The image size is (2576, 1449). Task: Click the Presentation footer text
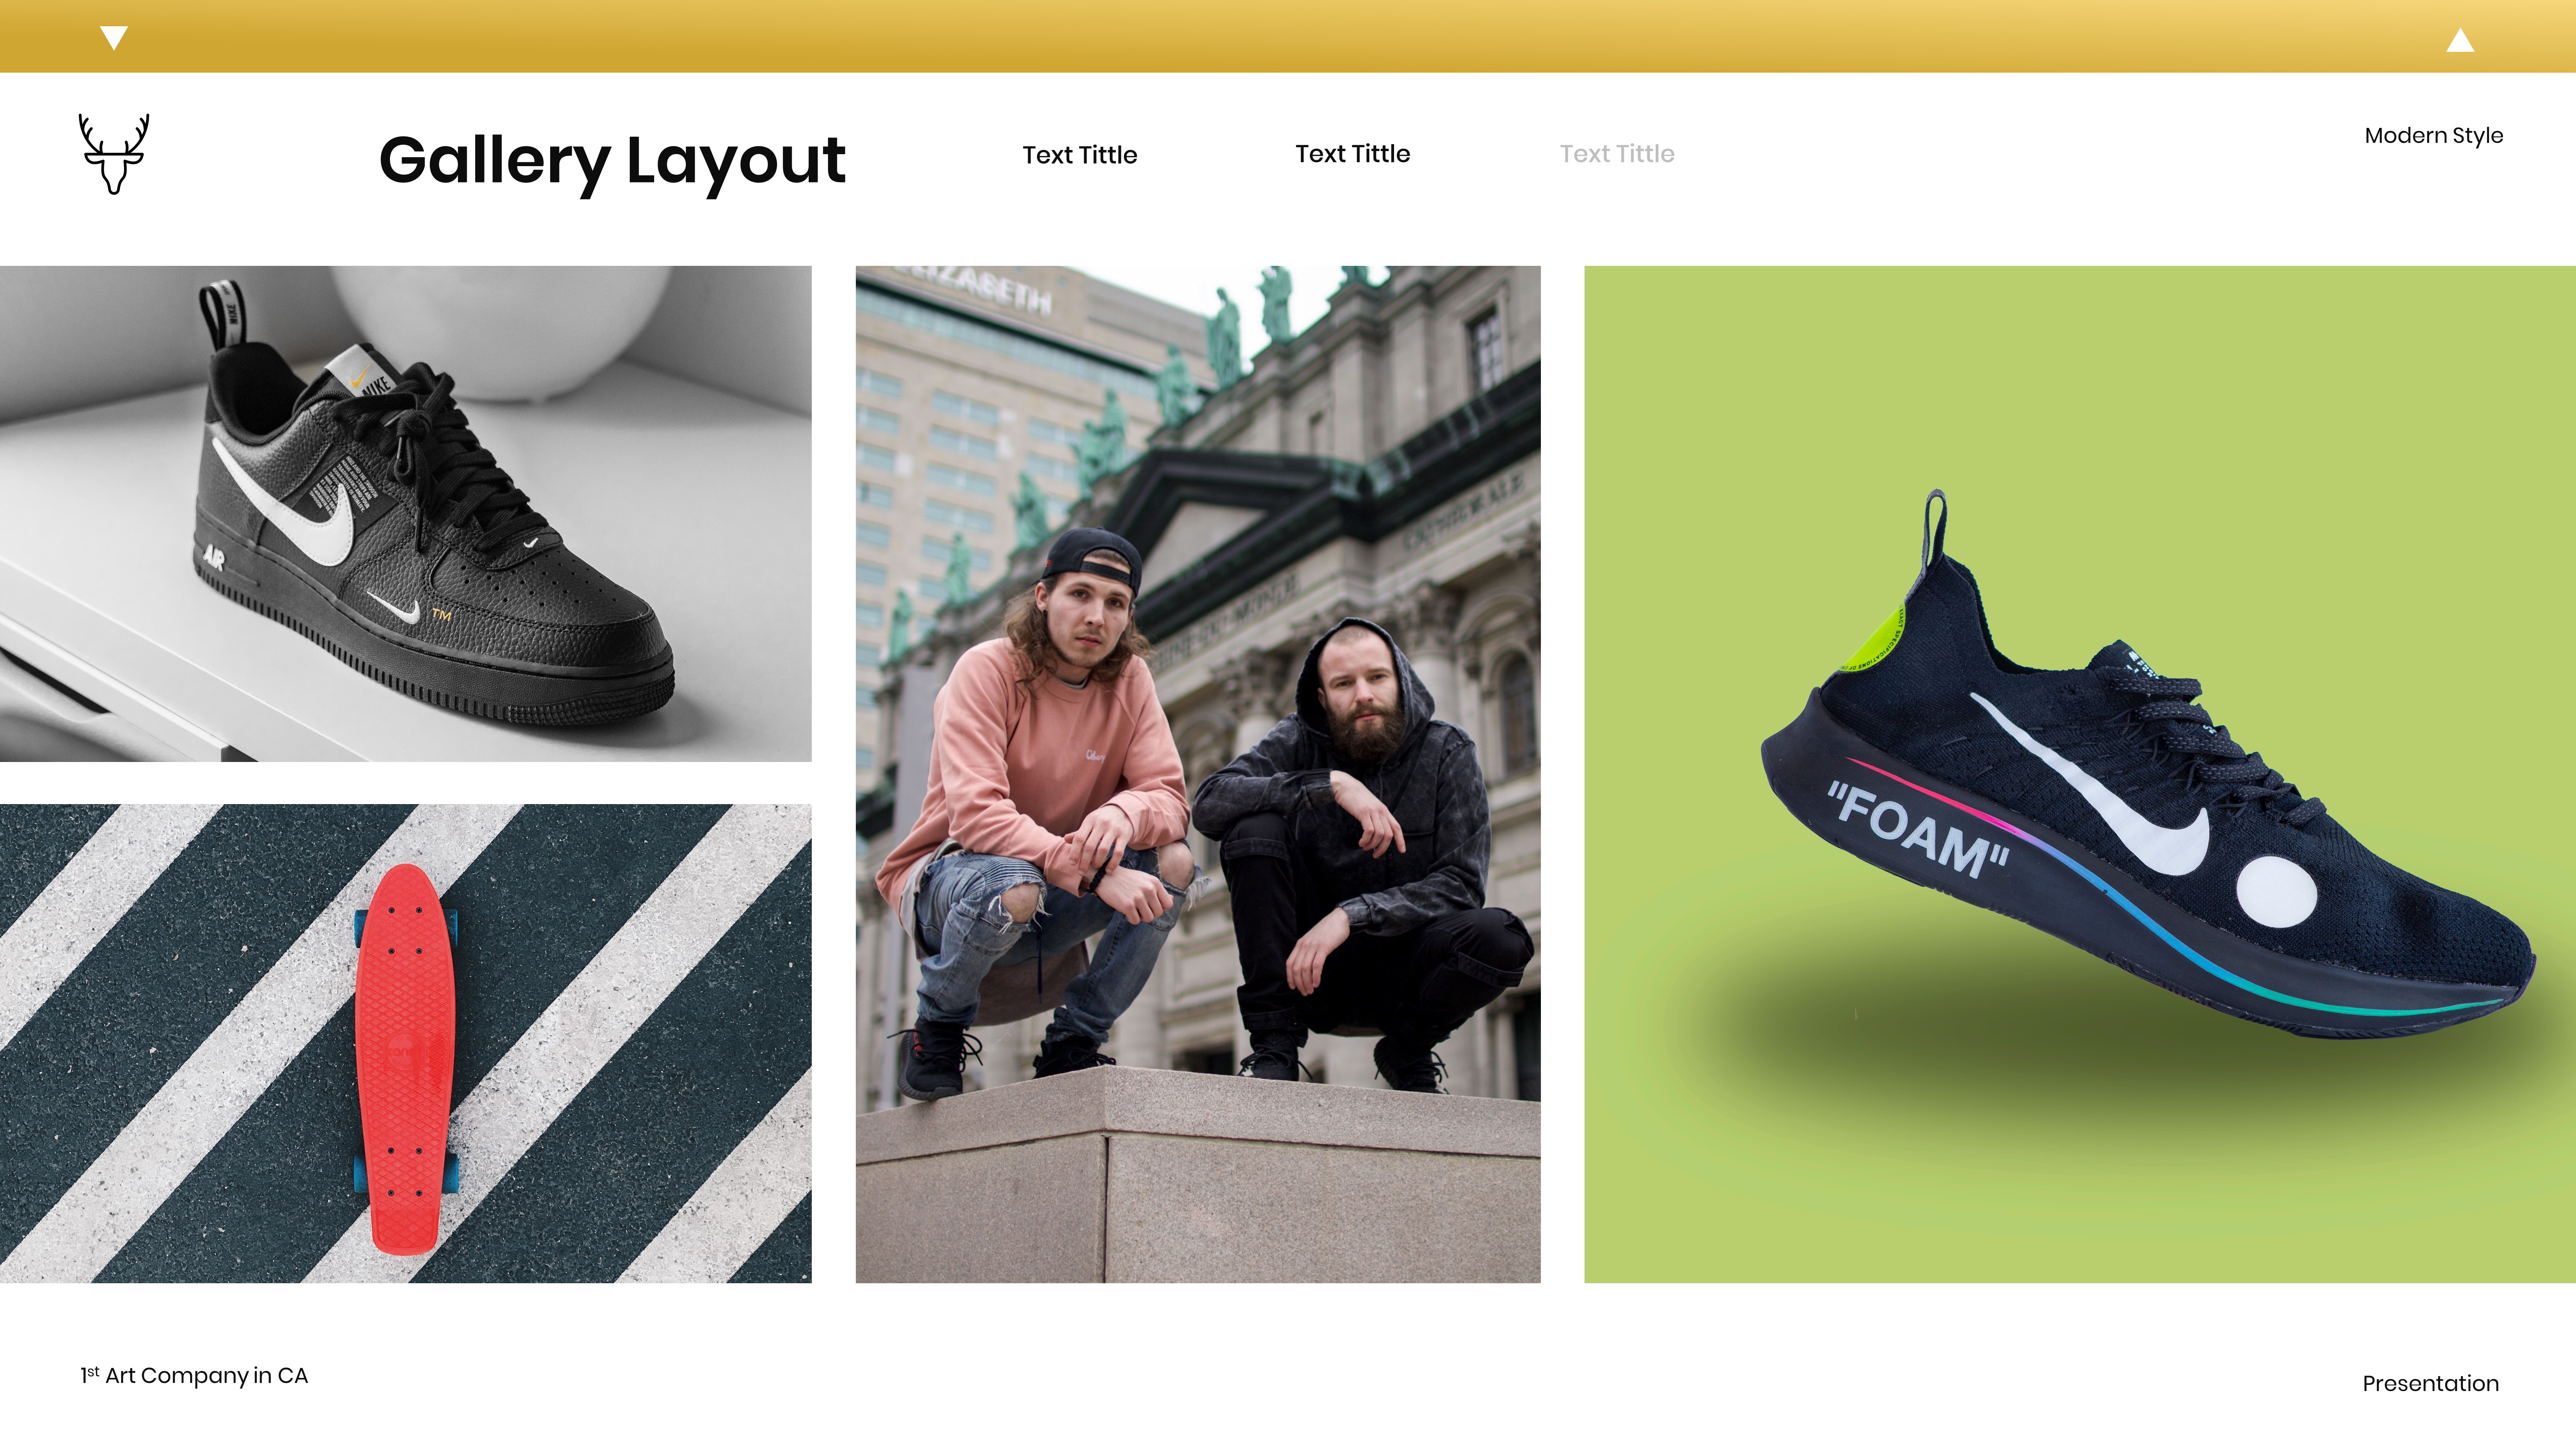(2430, 1384)
